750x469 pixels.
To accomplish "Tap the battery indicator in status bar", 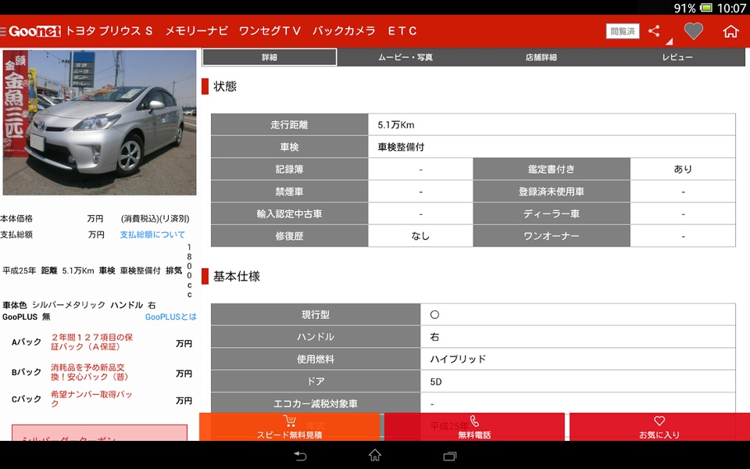I will 706,8.
